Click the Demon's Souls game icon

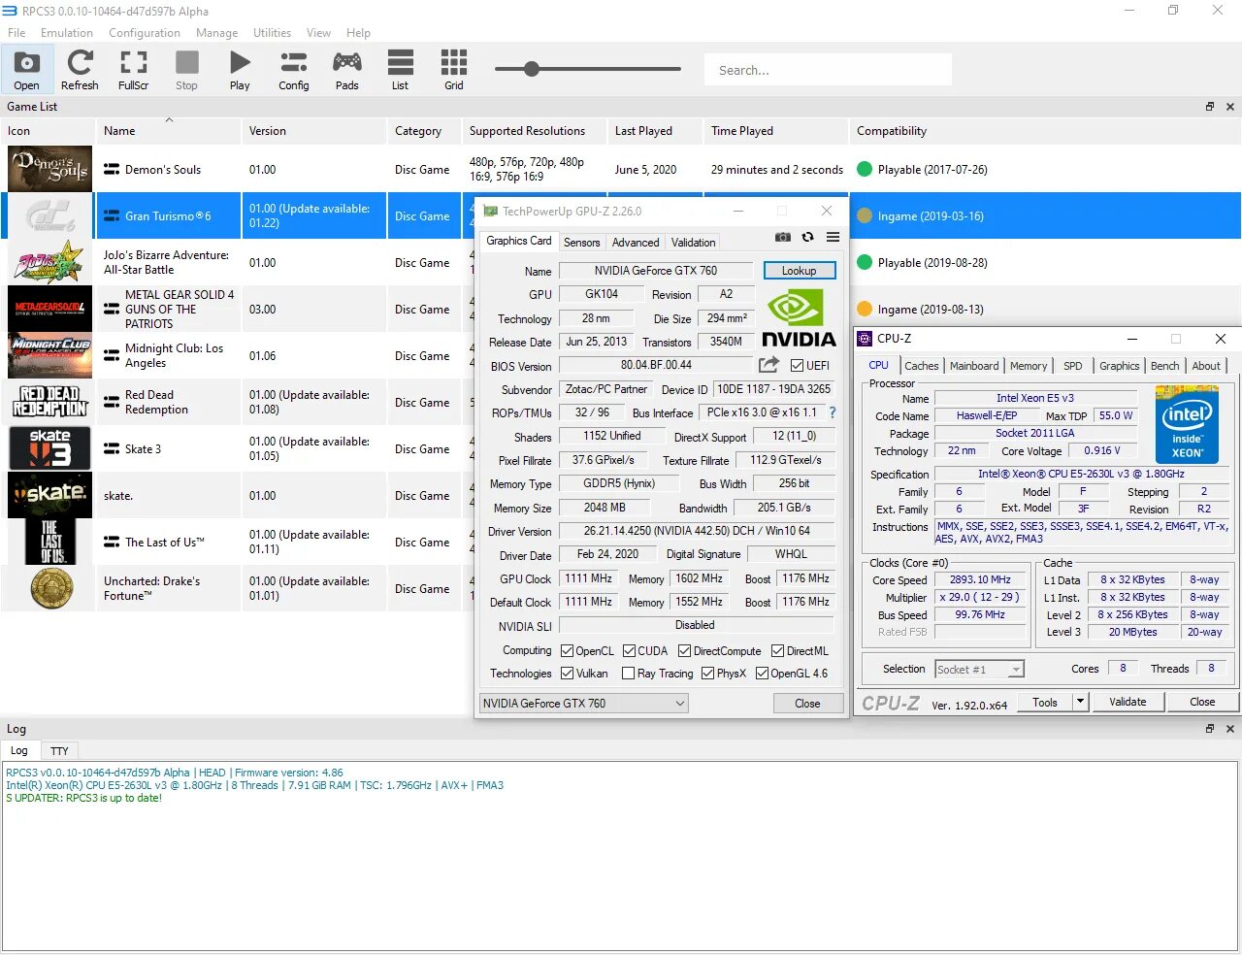coord(50,169)
